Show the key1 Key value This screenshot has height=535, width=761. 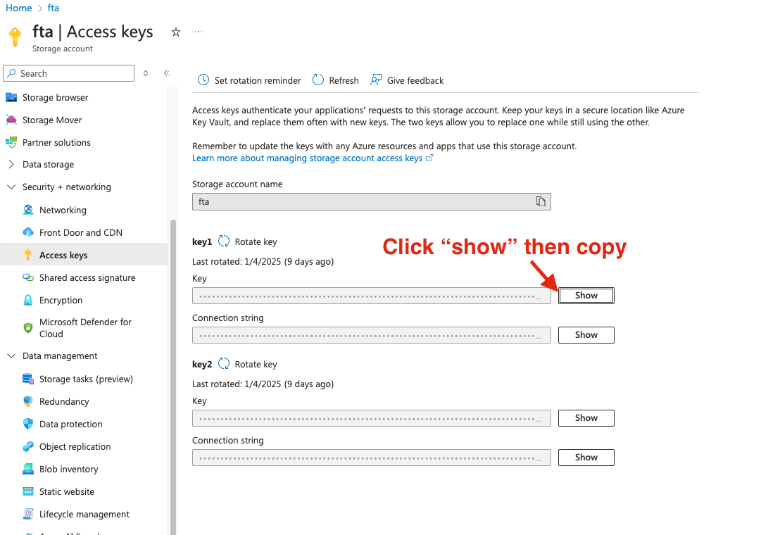(x=586, y=295)
